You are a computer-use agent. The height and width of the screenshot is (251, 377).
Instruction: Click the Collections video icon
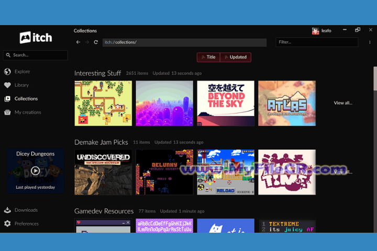click(x=7, y=99)
